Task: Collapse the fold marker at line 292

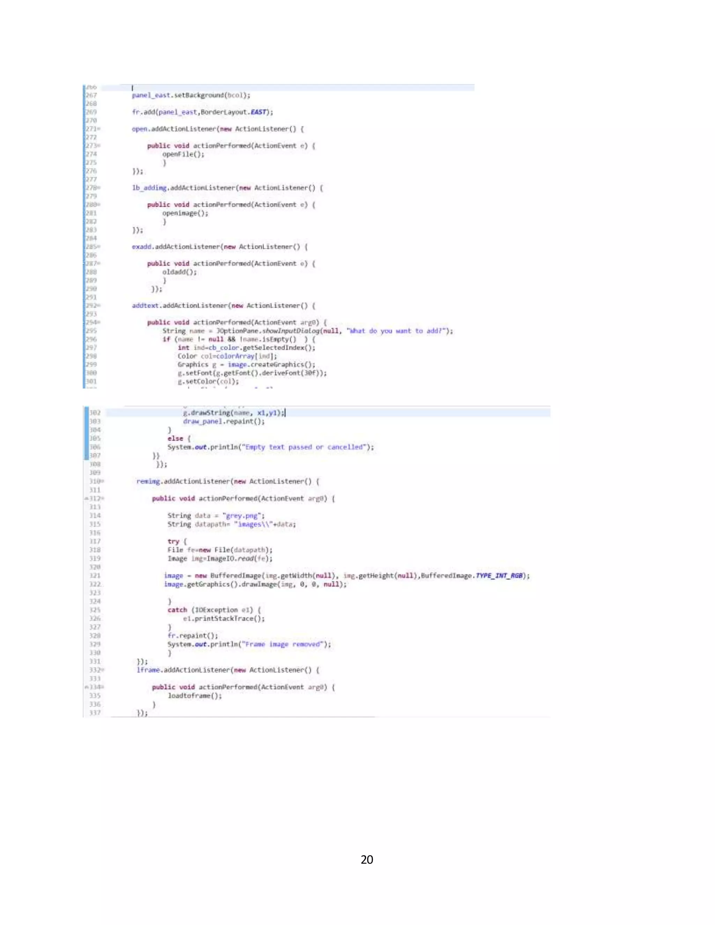Action: point(99,305)
